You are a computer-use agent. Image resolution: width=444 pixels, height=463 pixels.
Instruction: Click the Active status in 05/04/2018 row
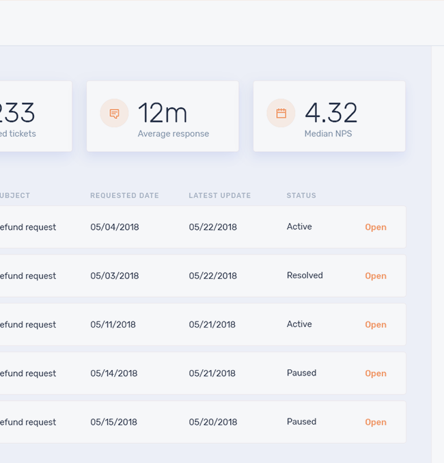[x=299, y=226]
